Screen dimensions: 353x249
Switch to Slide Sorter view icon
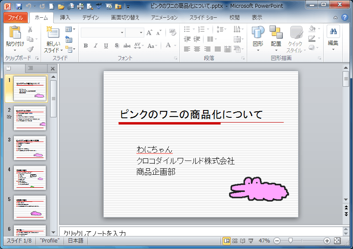(235, 241)
